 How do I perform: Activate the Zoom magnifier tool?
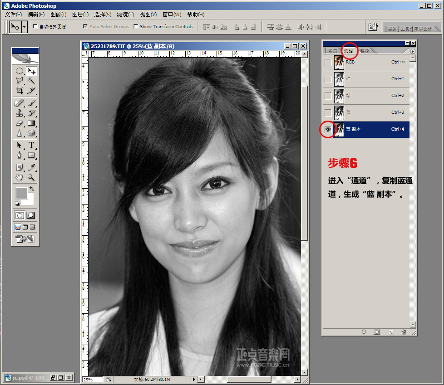[x=31, y=177]
